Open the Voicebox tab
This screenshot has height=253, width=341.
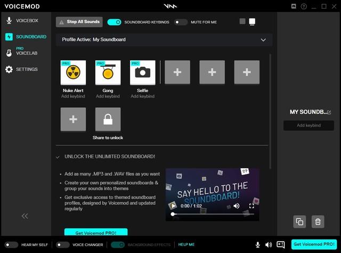(27, 21)
